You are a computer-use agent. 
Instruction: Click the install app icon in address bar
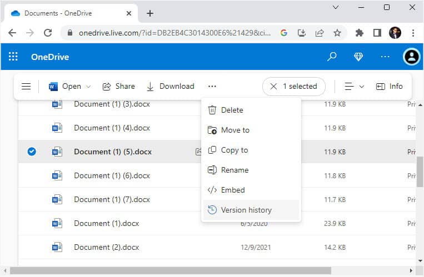click(302, 33)
